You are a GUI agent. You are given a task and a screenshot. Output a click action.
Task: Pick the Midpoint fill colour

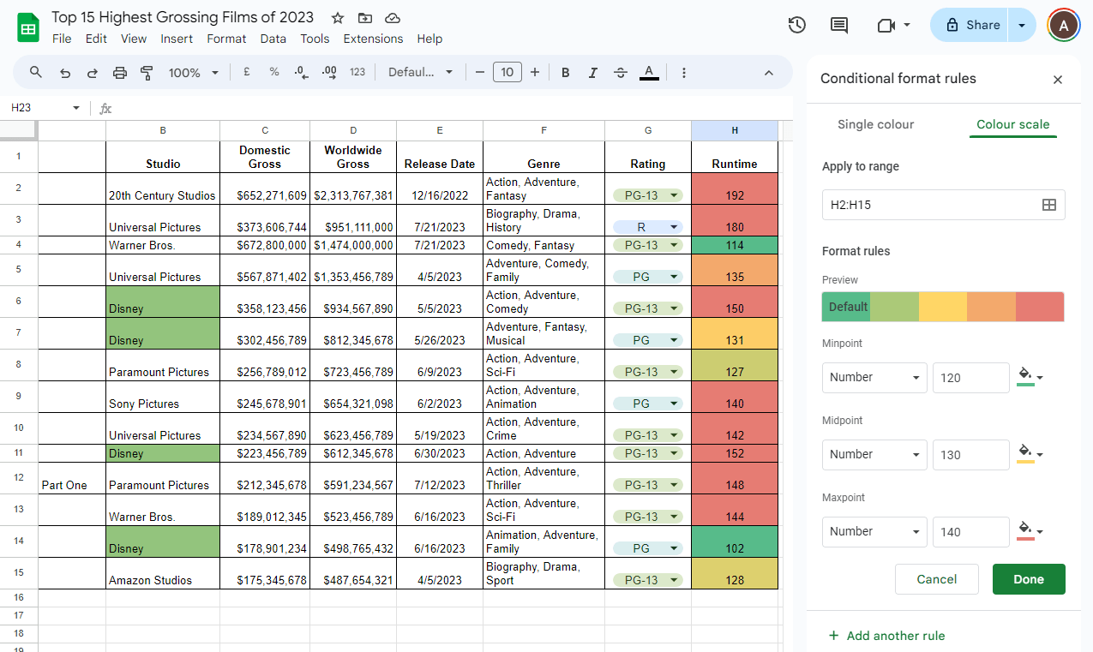point(1030,454)
